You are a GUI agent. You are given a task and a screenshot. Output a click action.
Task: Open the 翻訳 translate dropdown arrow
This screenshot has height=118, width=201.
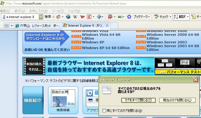coord(188,17)
